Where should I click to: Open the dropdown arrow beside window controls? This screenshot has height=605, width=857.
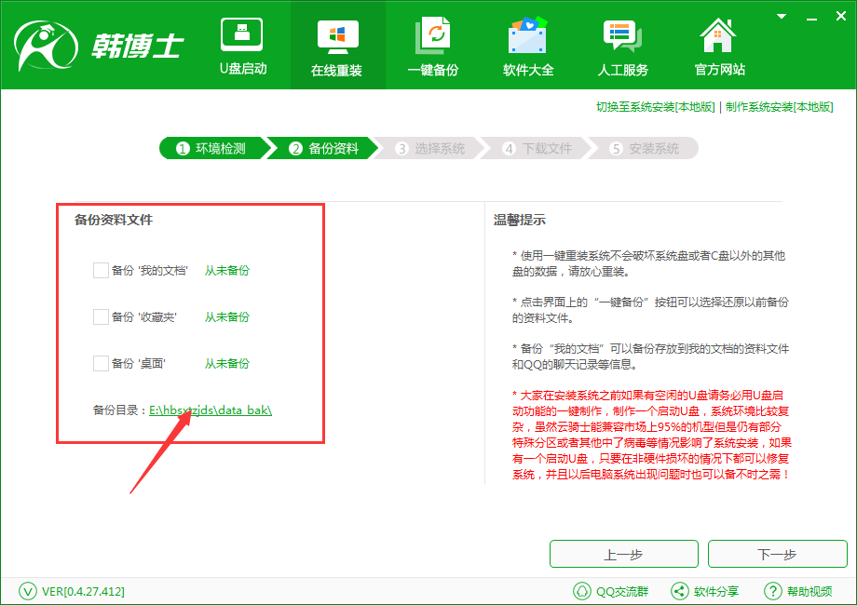(781, 15)
